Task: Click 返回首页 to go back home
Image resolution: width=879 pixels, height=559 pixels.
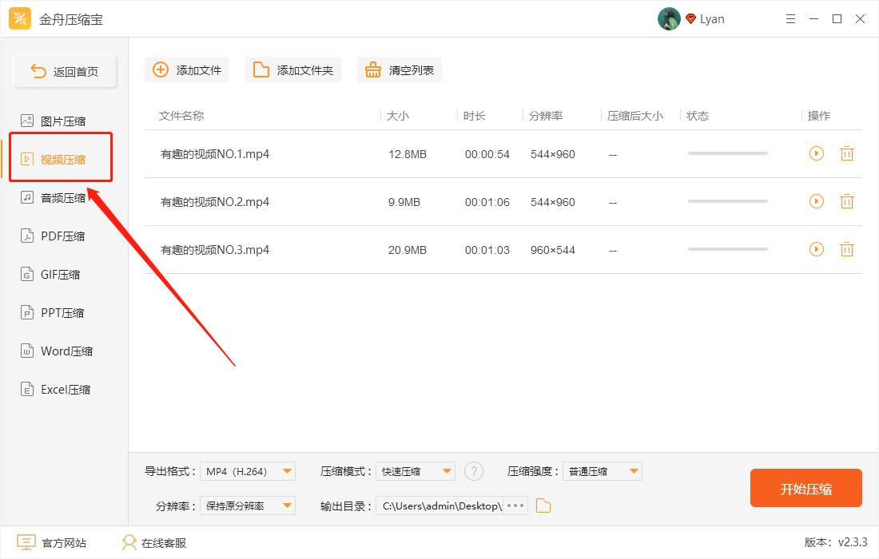Action: [x=63, y=70]
